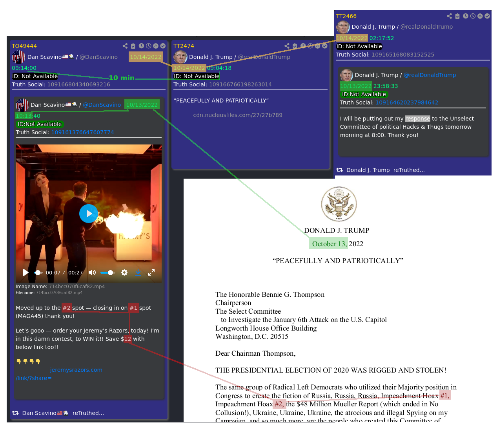The image size is (499, 424).
Task: Mute the video with the speaker icon
Action: (92, 272)
